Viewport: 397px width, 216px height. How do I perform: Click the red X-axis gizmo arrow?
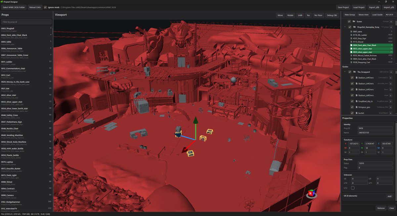coord(187,147)
